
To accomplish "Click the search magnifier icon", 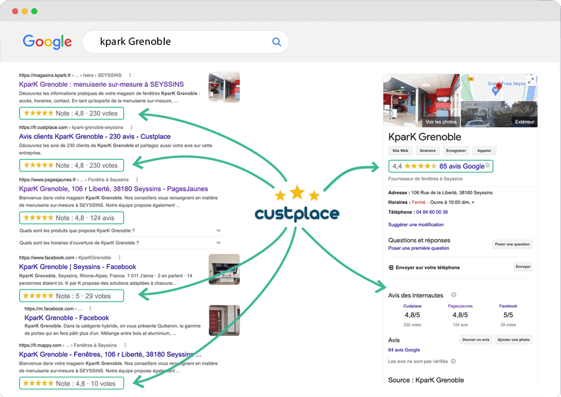I will pyautogui.click(x=277, y=42).
